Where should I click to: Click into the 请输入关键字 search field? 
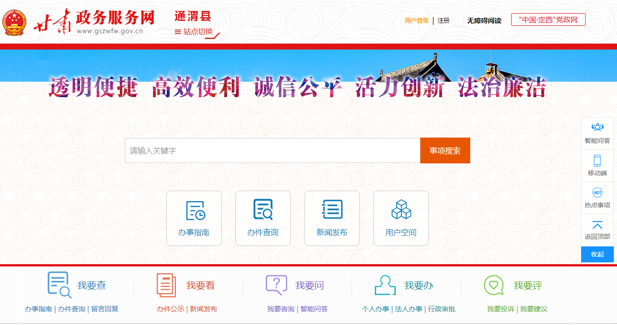[272, 151]
